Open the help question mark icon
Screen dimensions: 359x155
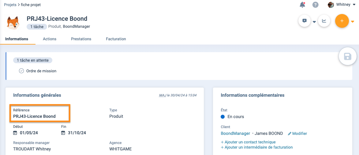315,5
